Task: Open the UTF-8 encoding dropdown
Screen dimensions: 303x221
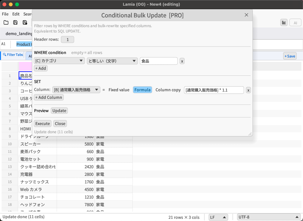Action: 269,217
